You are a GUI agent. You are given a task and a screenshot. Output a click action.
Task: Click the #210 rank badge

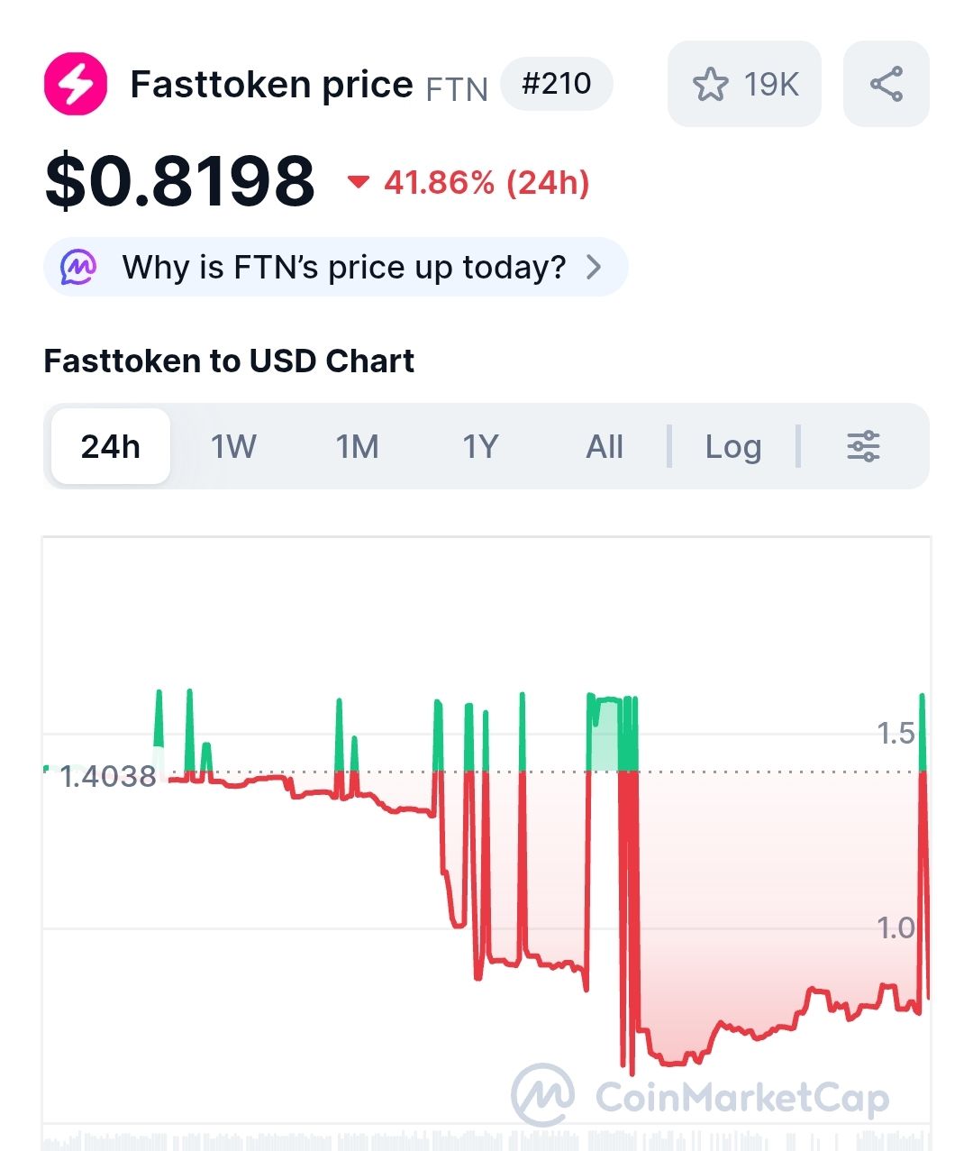point(557,84)
